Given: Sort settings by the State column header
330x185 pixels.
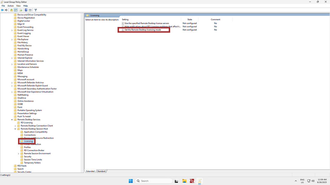Looking at the screenshot, I should tap(190, 20).
